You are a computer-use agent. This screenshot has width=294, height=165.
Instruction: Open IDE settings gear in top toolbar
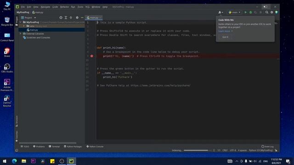[x=271, y=12]
